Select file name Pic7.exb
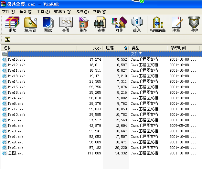 click(x=16, y=120)
